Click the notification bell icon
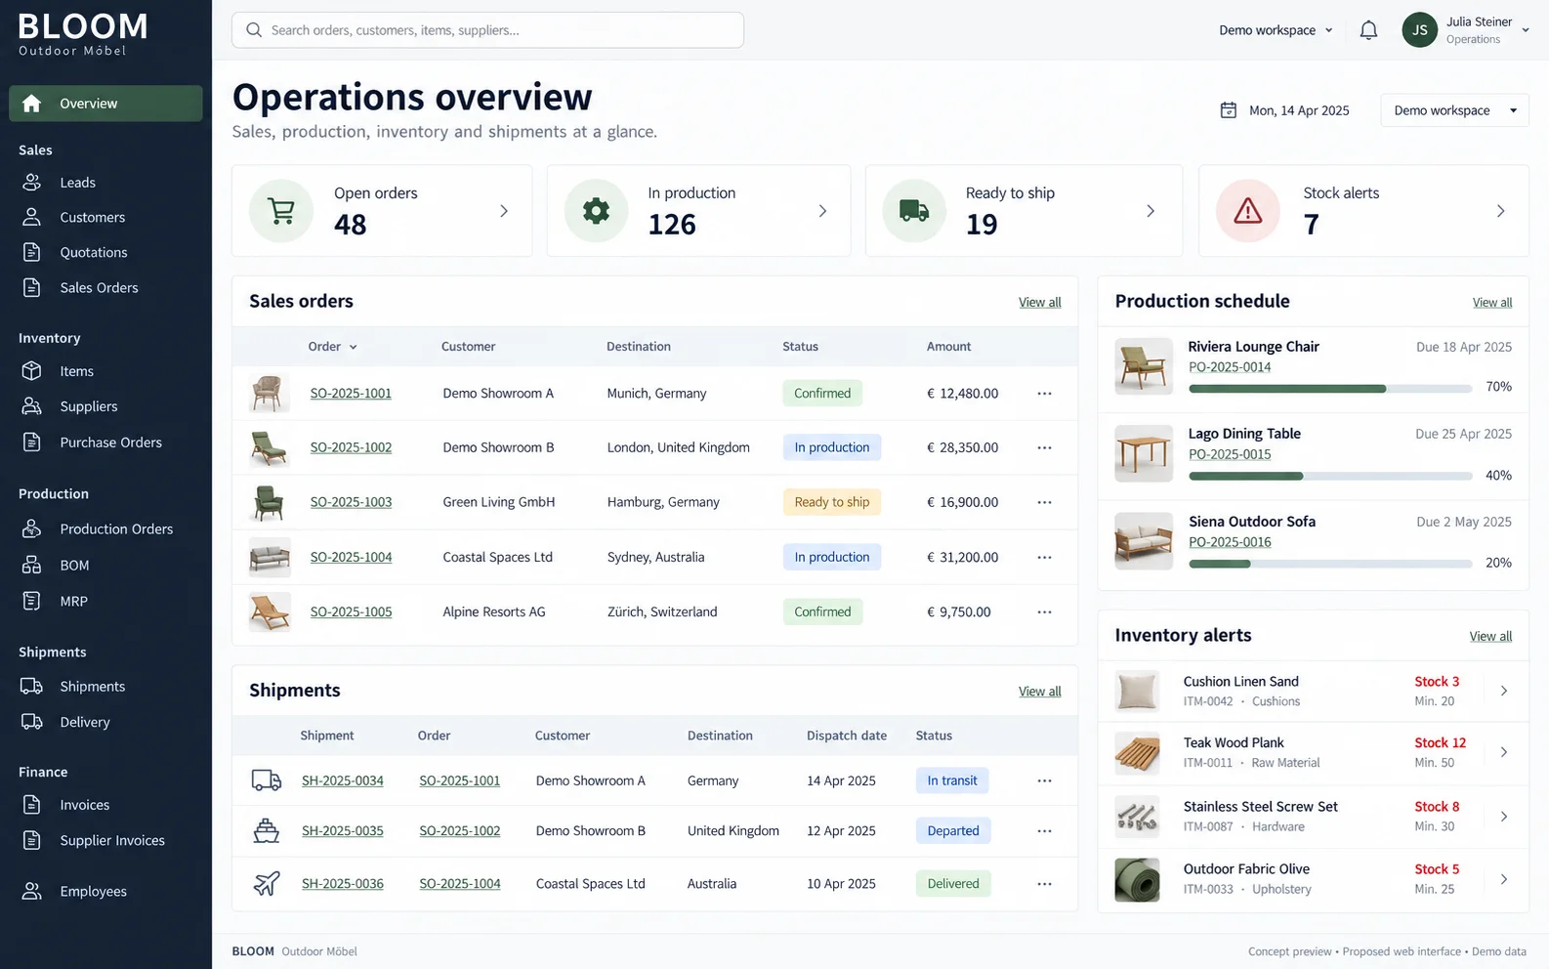This screenshot has height=969, width=1549. pyautogui.click(x=1368, y=30)
